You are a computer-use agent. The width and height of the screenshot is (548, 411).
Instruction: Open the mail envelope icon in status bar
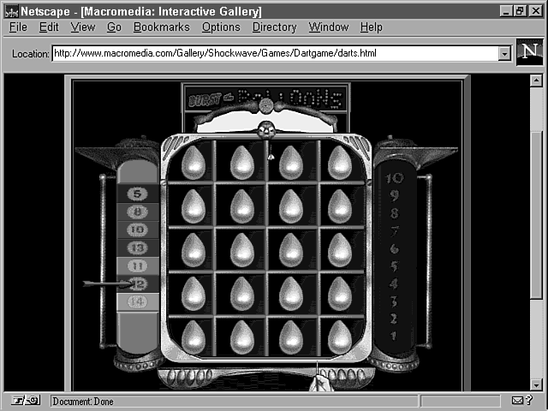click(x=517, y=401)
